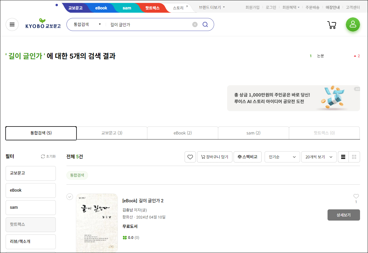Click the trending keyword 논문

click(320, 56)
